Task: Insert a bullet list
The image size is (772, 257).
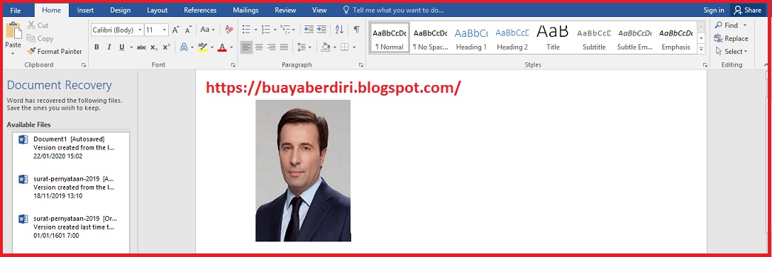Action: coord(247,30)
